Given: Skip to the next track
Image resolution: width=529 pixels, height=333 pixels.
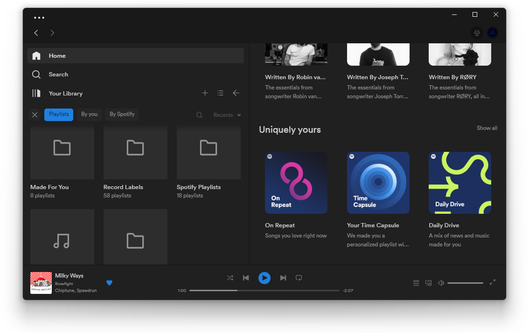Looking at the screenshot, I should pos(283,278).
